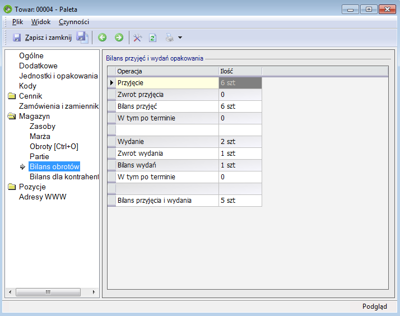Click the tree scrollbar right arrow
Viewport: 400px width, 316px height.
click(94, 292)
